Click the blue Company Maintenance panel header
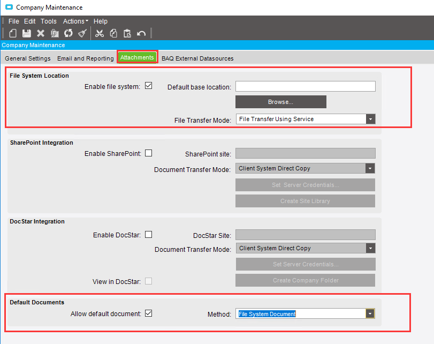The width and height of the screenshot is (434, 344). pos(217,45)
